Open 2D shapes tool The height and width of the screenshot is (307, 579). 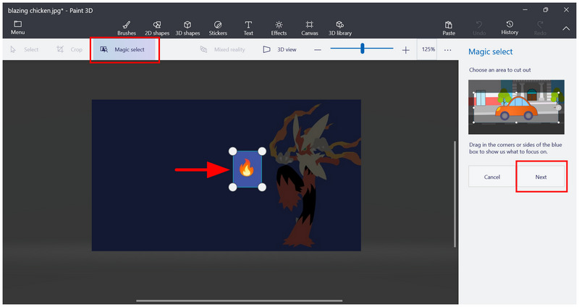(157, 28)
